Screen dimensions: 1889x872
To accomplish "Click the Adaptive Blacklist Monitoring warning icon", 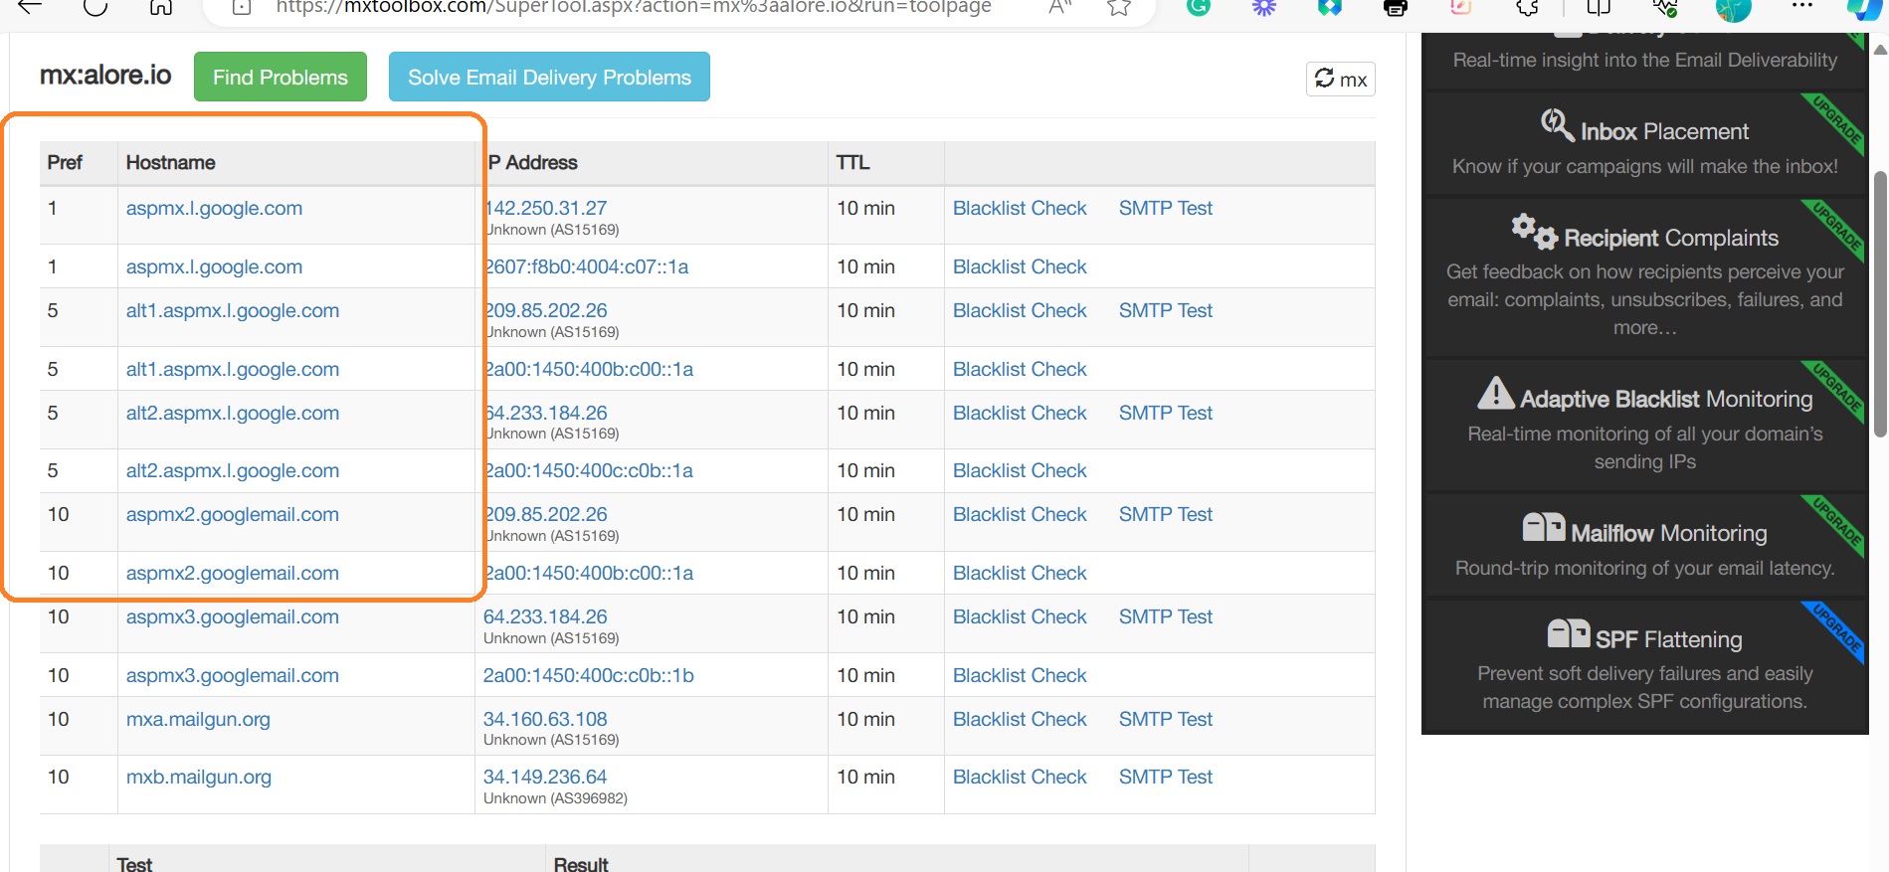I will coord(1495,394).
